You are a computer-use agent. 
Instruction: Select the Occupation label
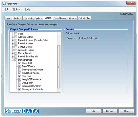(x=28, y=83)
